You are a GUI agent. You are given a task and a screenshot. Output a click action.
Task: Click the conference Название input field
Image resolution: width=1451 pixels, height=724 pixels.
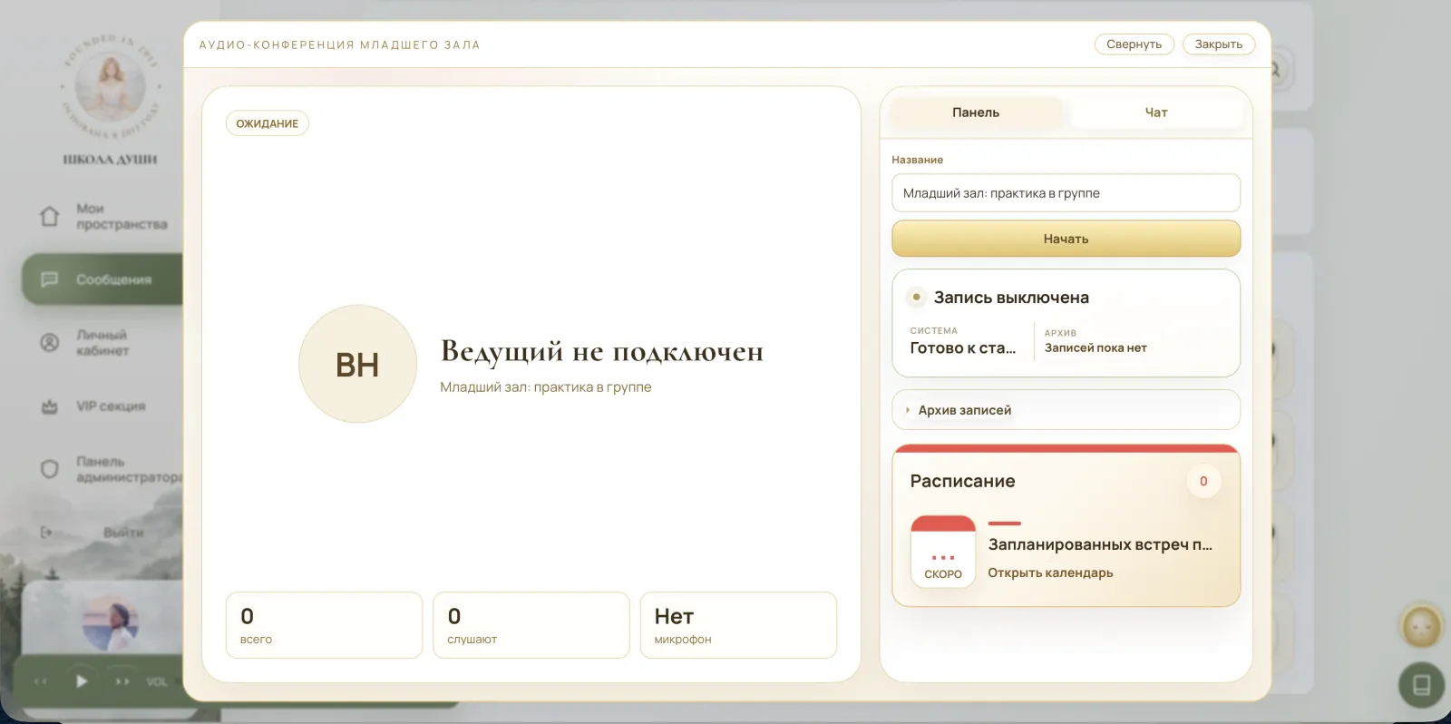click(x=1066, y=193)
